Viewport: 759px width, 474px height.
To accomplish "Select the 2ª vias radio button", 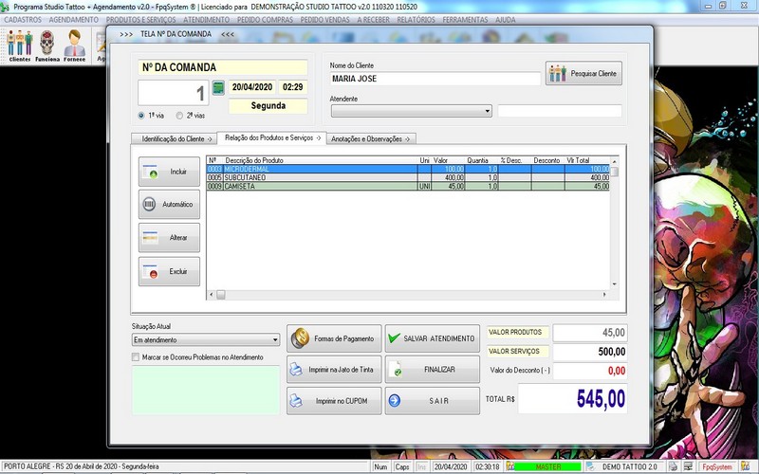I will point(179,116).
